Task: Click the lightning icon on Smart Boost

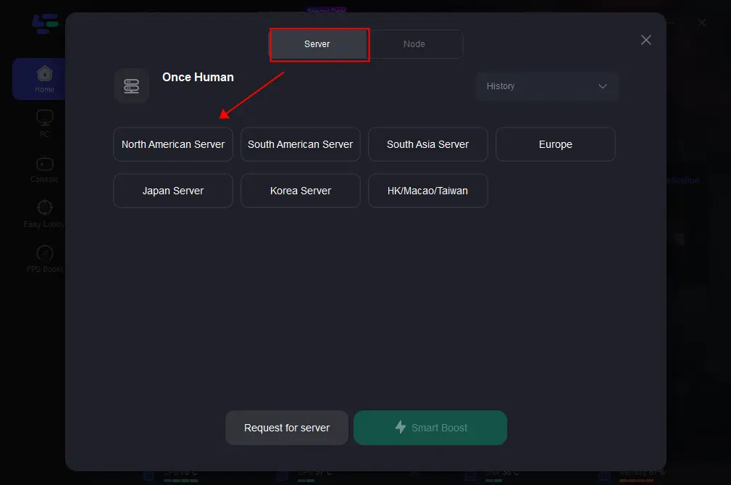Action: [x=401, y=427]
